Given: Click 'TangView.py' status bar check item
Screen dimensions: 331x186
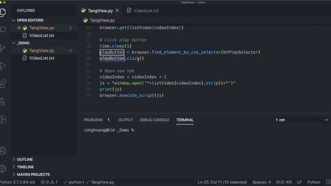Looking at the screenshot, I should pos(100,182).
